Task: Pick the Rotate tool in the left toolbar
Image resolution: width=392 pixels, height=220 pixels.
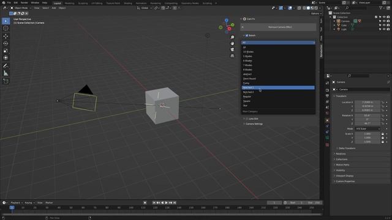Action: tap(6, 43)
